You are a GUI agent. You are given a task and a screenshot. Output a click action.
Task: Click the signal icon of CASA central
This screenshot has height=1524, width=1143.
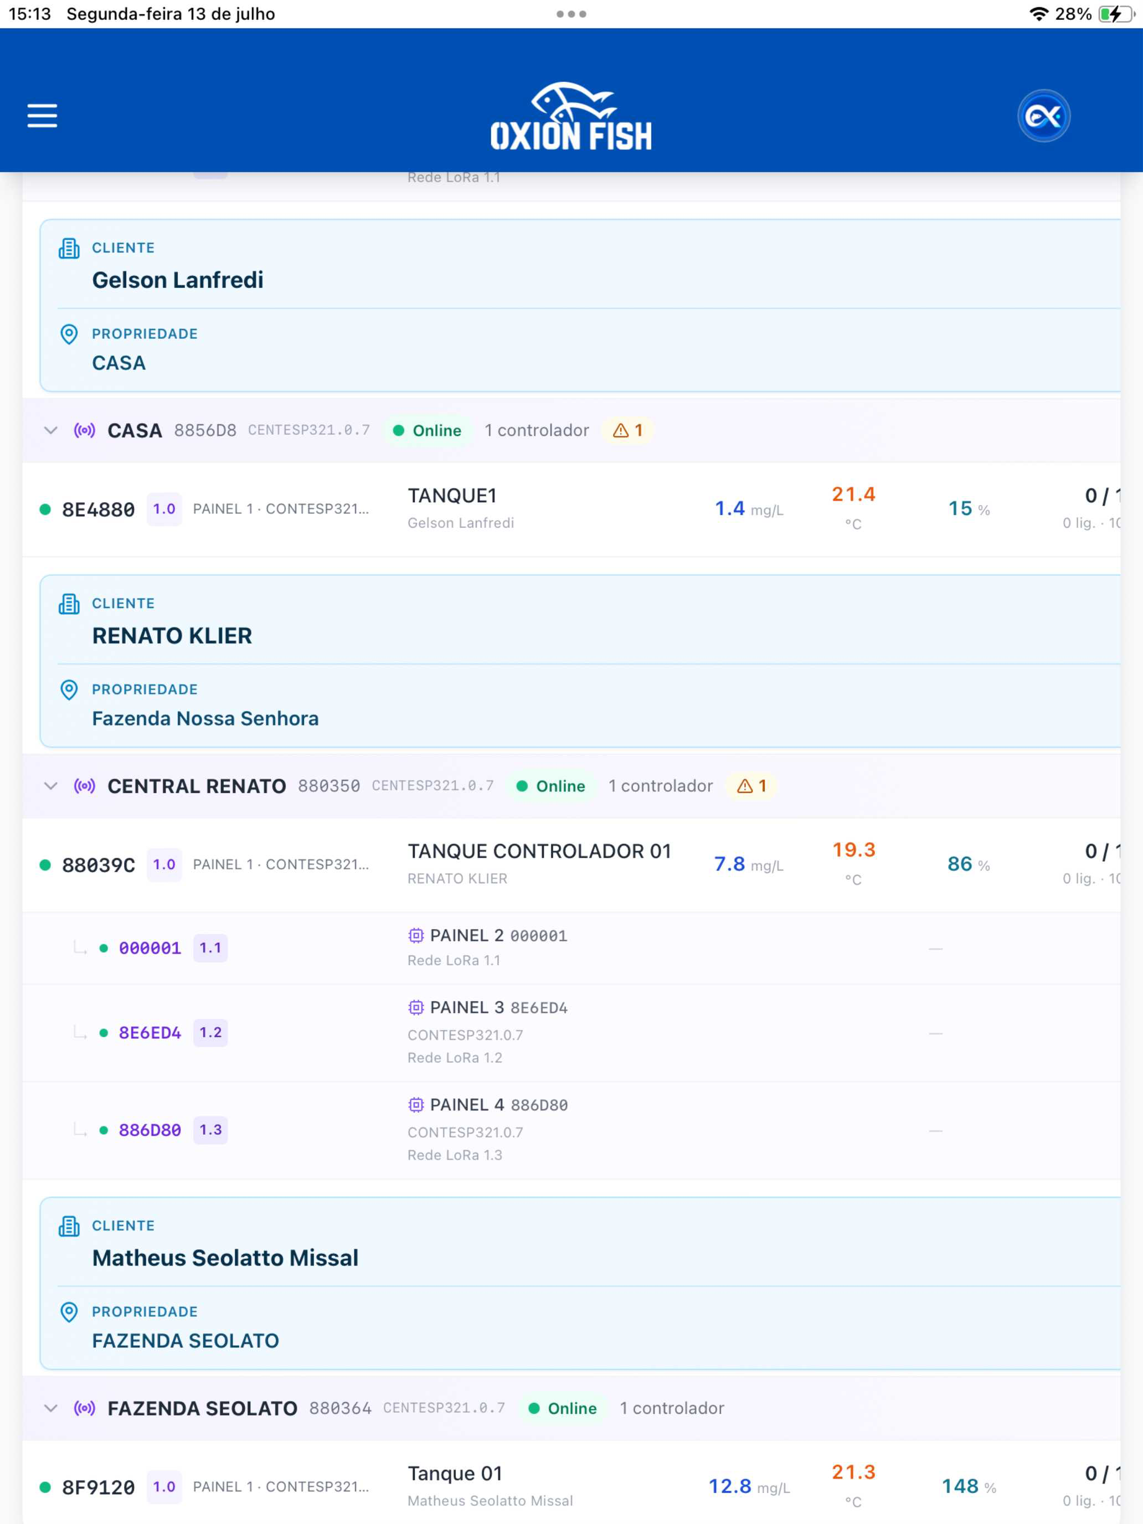tap(85, 431)
